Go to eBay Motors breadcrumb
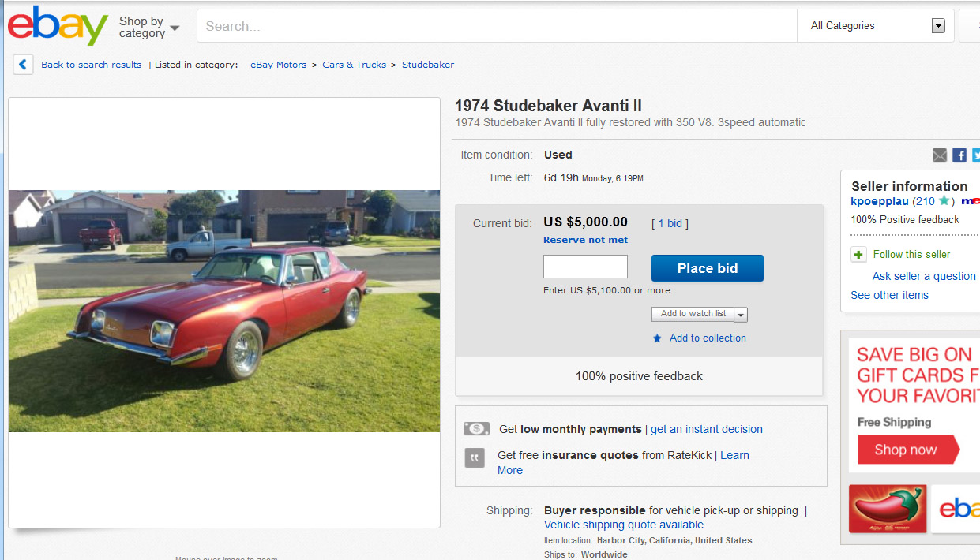 pos(278,65)
